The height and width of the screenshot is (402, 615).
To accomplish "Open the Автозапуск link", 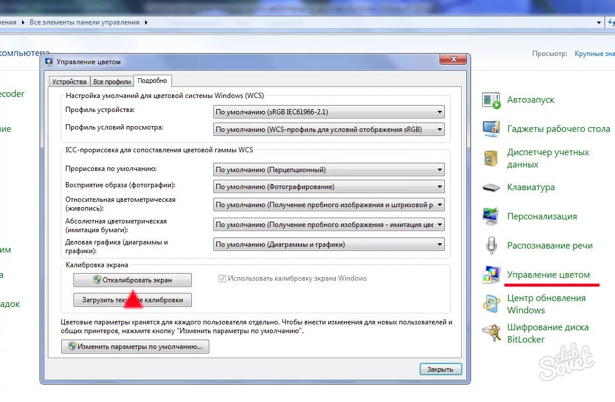I will [x=530, y=100].
